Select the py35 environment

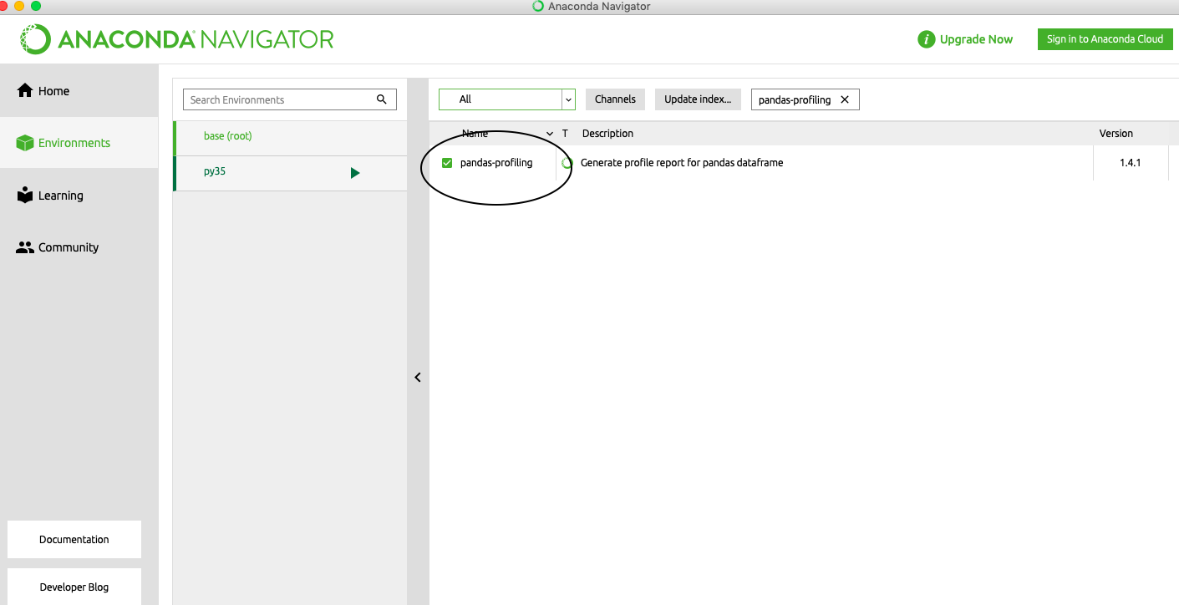click(x=290, y=173)
